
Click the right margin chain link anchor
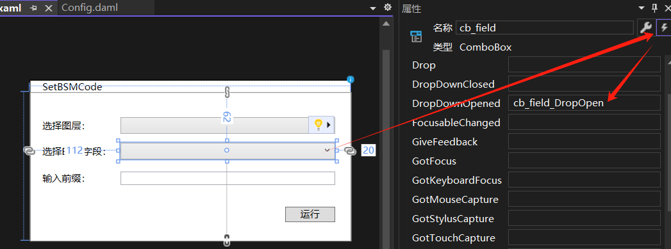click(350, 151)
